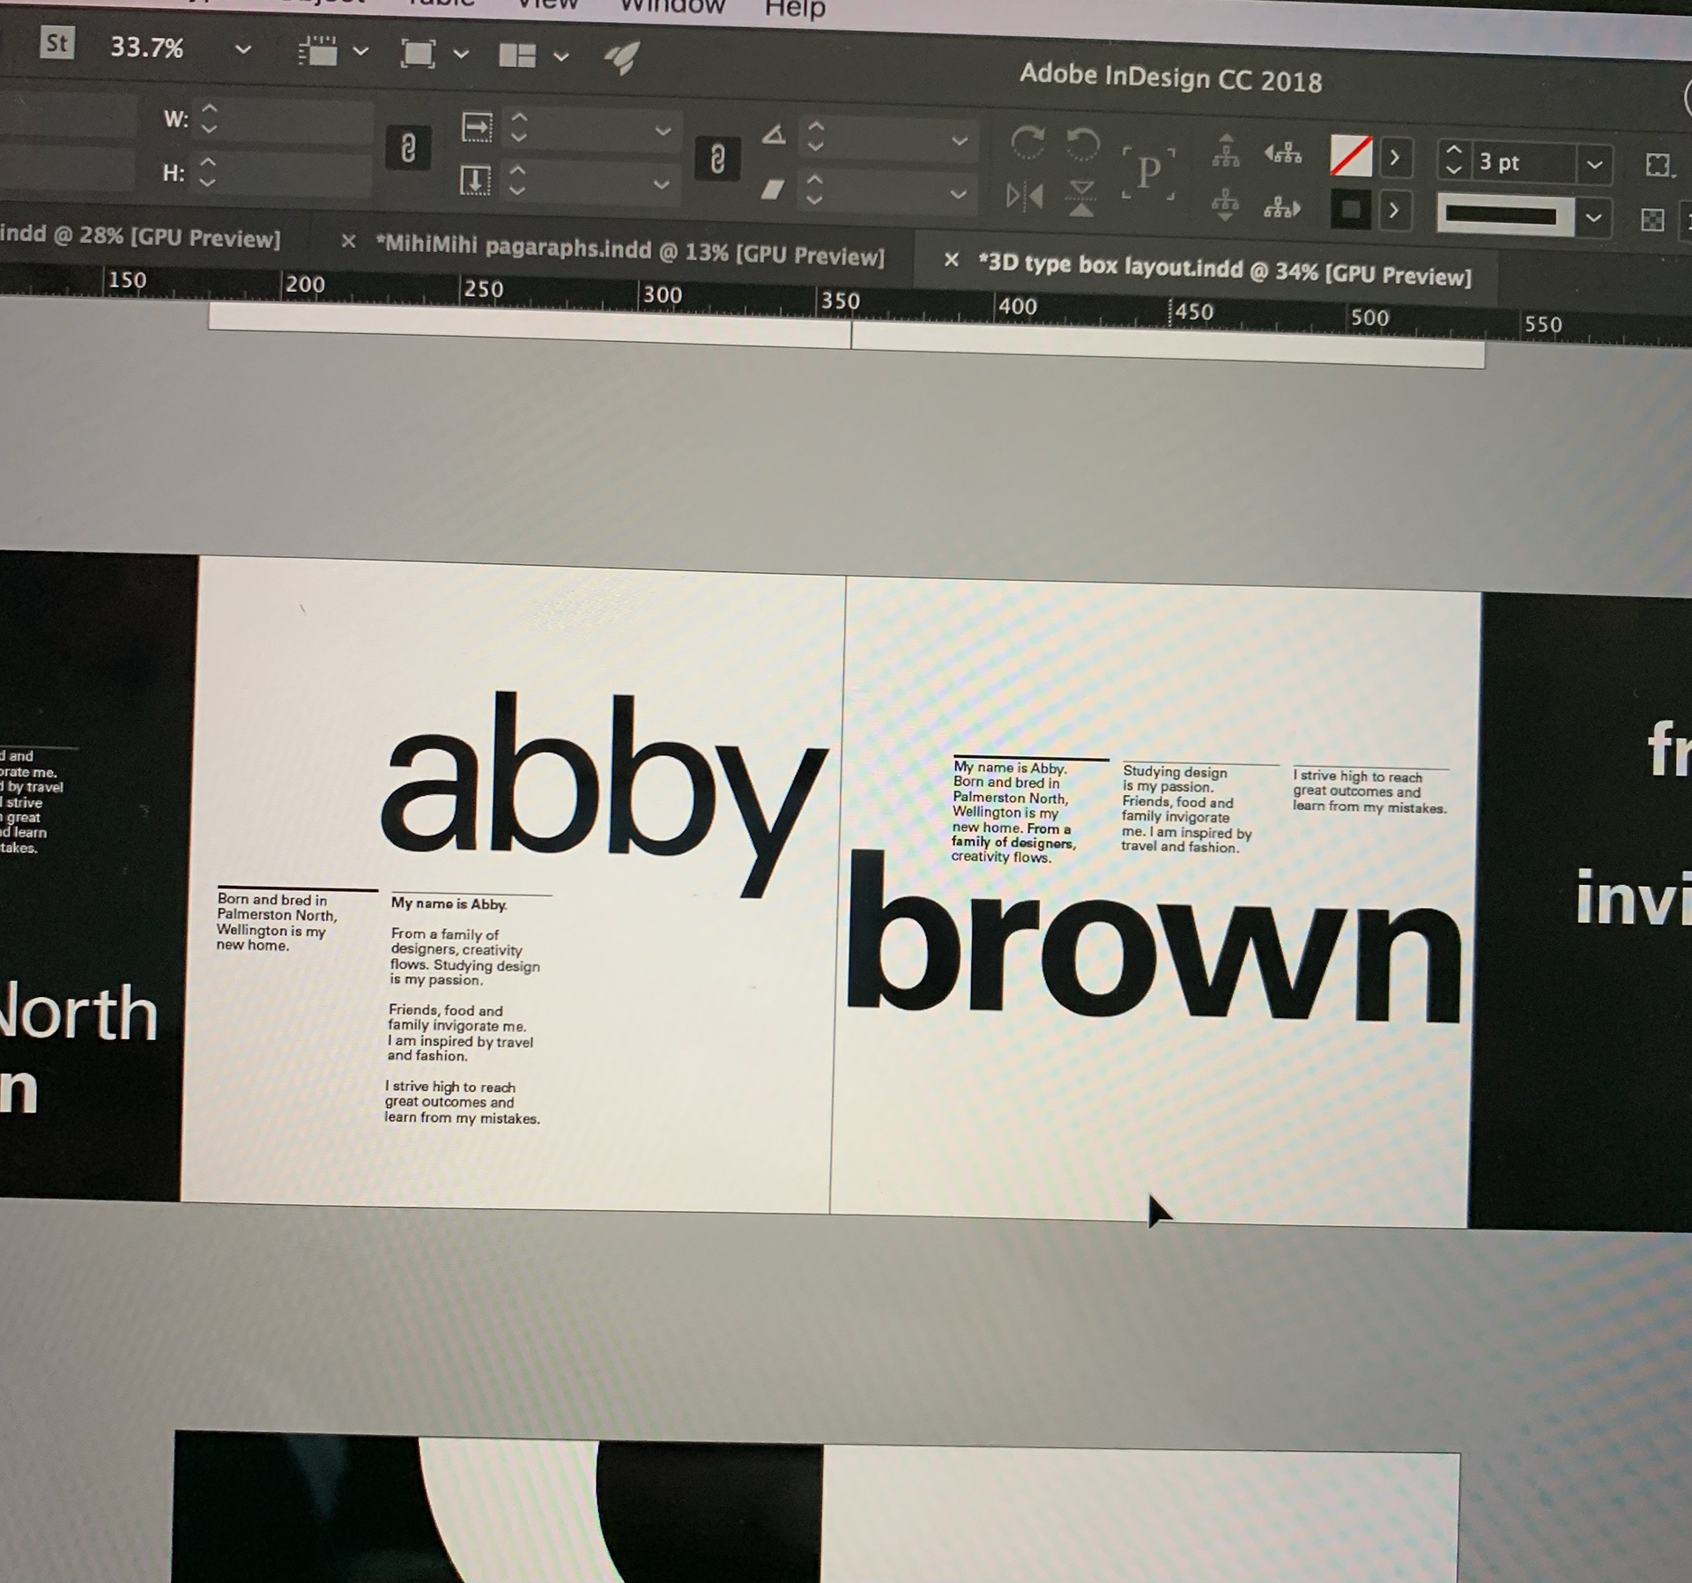Click the H height input field
The height and width of the screenshot is (1583, 1692).
(x=297, y=176)
